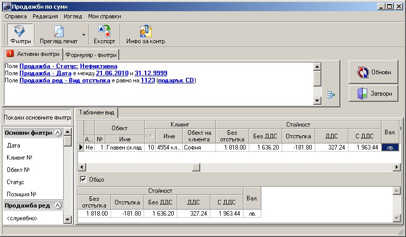This screenshot has height=237, width=406.
Task: Open the Справка menu
Action: (15, 17)
